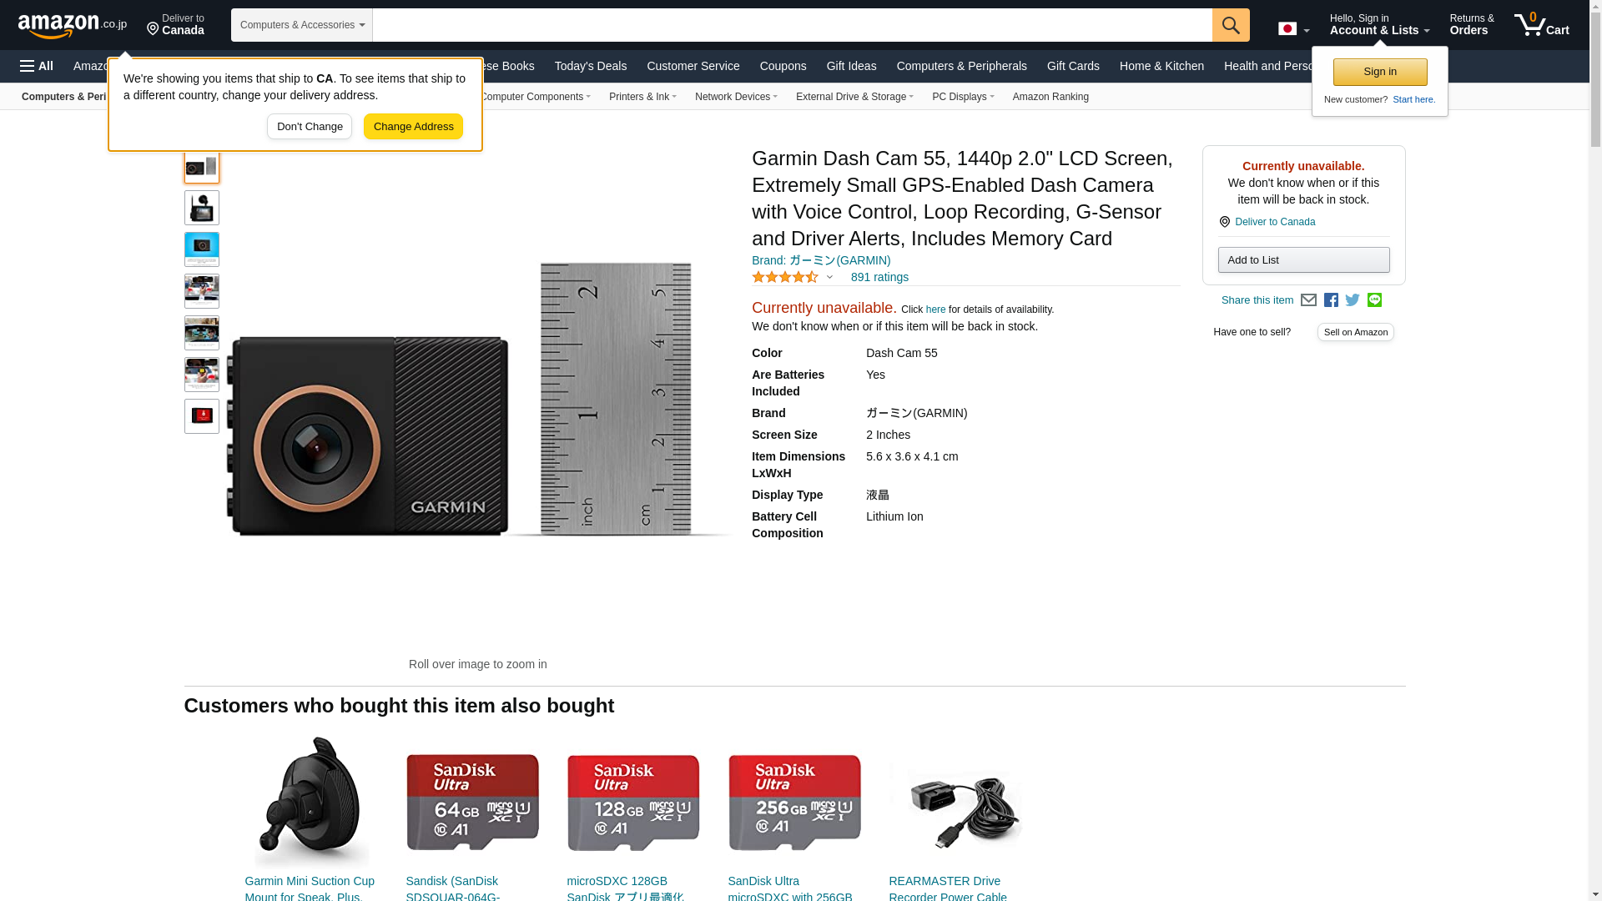Click inside the search input field
1602x901 pixels.
coord(792,25)
